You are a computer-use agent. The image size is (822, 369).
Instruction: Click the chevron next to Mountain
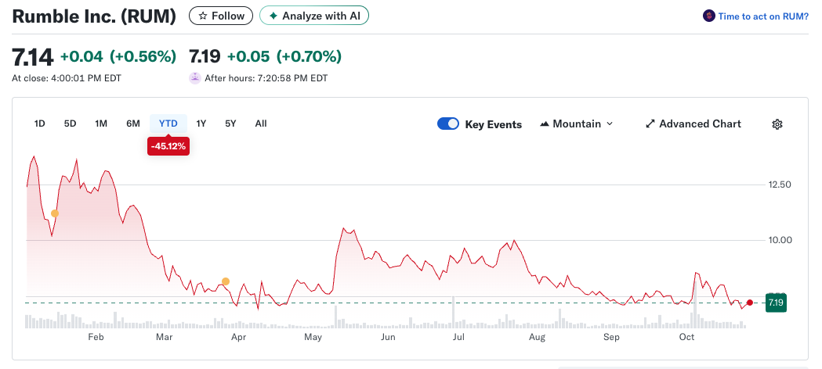pos(610,124)
